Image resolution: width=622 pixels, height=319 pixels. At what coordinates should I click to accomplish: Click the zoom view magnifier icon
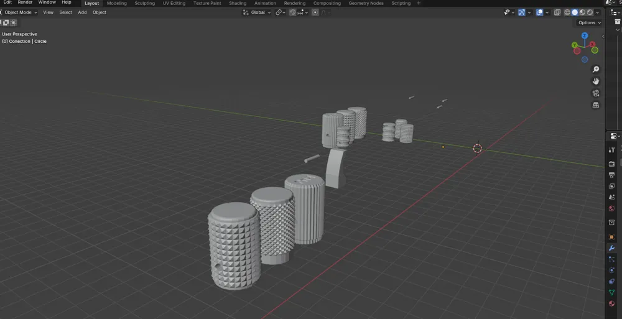coord(596,69)
